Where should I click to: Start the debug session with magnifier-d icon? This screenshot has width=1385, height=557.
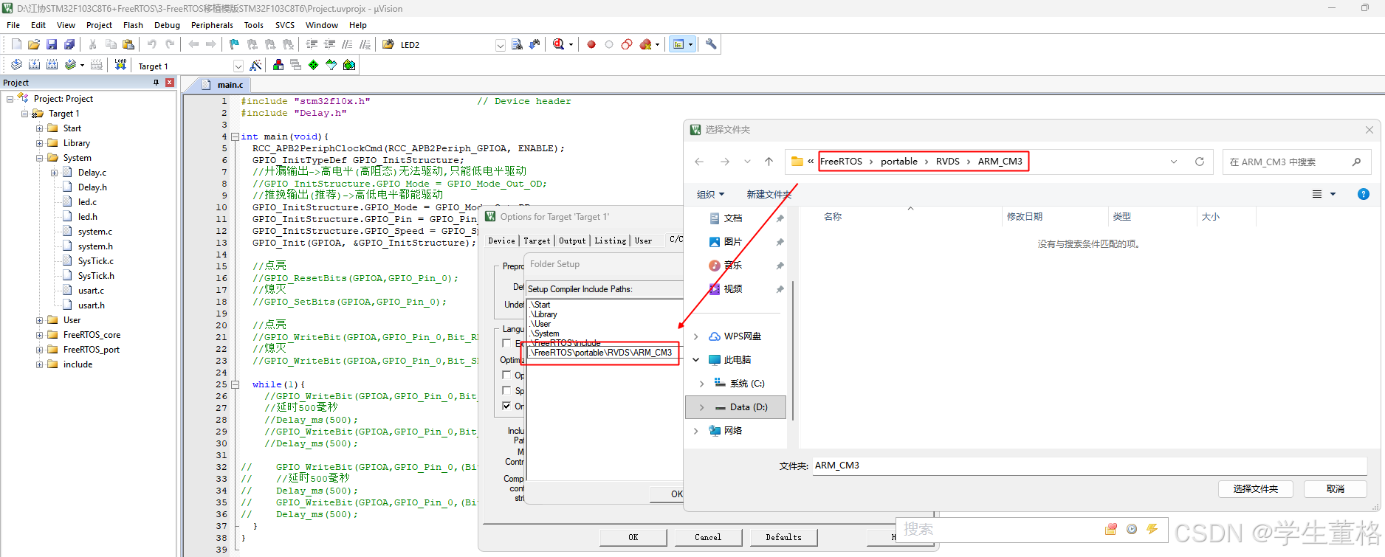click(559, 44)
